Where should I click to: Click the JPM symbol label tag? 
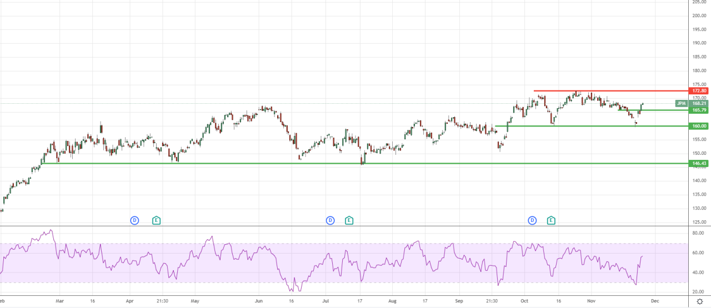[x=682, y=103]
